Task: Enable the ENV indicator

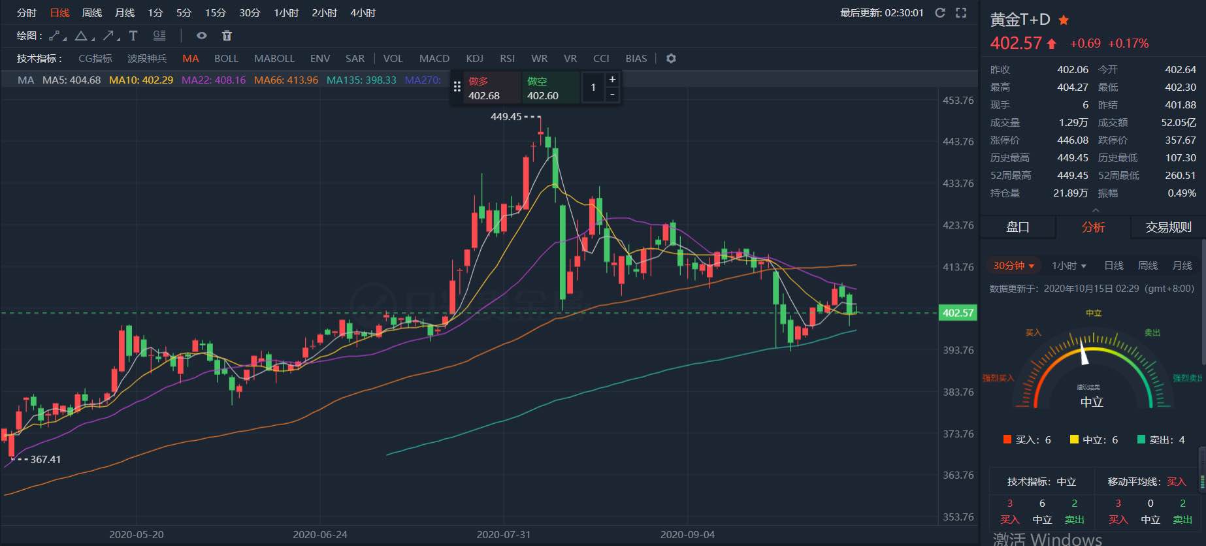Action: (x=320, y=59)
